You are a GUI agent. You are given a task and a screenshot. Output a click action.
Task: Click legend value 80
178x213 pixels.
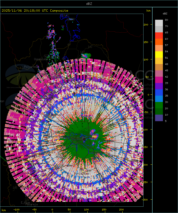166,20
